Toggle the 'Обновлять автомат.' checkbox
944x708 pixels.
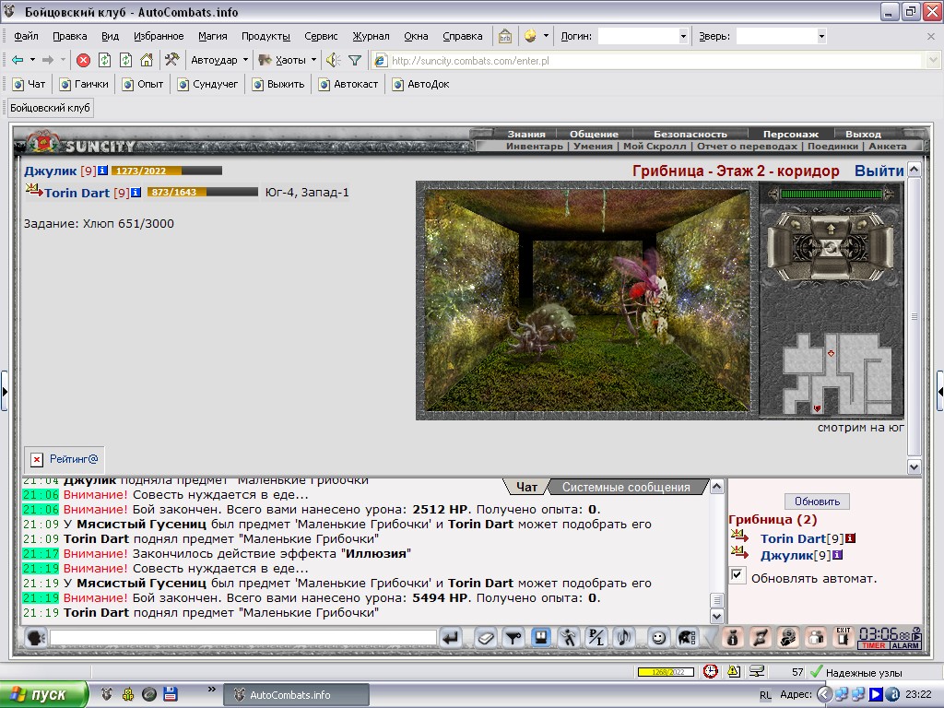coord(737,574)
